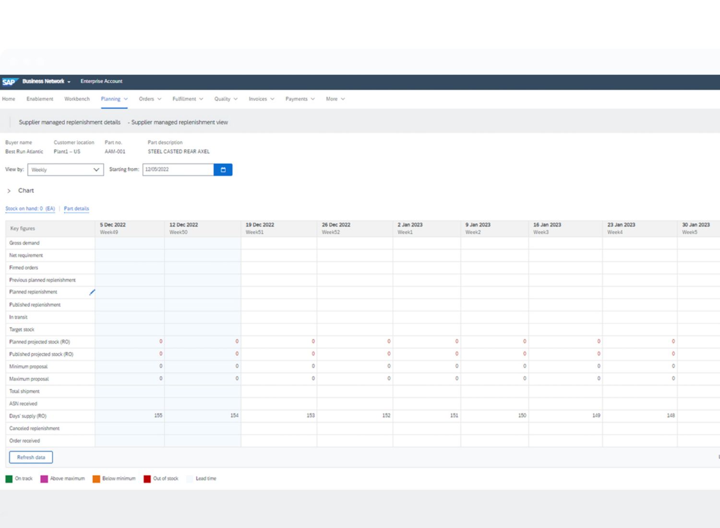Expand the Quality menu
This screenshot has width=720, height=528.
coord(226,99)
